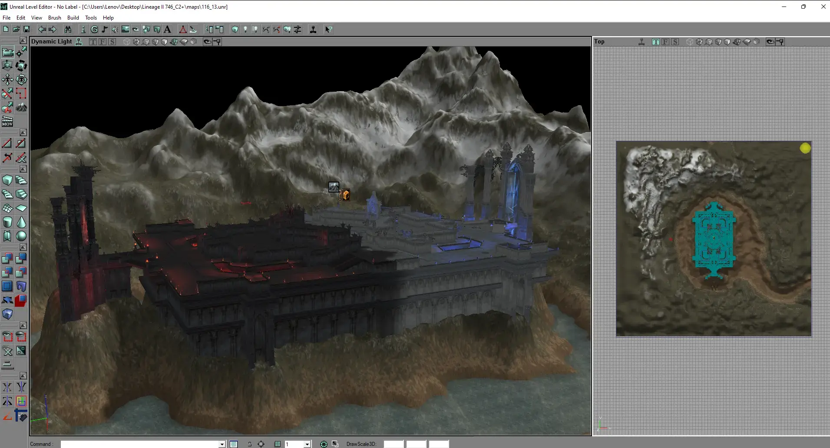Switch Dynamic Light viewport to Front view
The width and height of the screenshot is (830, 448).
(x=103, y=42)
